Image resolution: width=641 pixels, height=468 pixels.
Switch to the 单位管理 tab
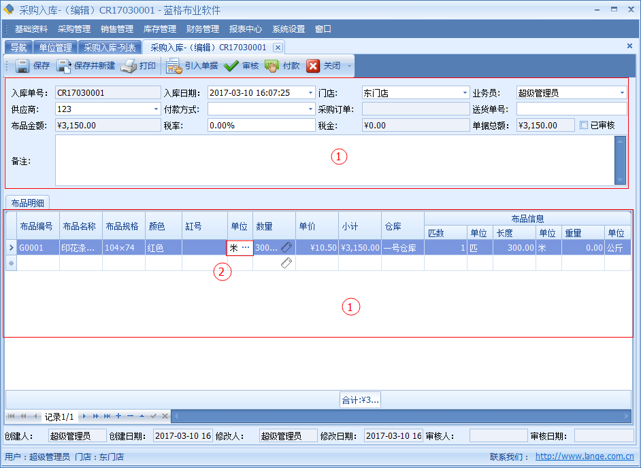55,47
